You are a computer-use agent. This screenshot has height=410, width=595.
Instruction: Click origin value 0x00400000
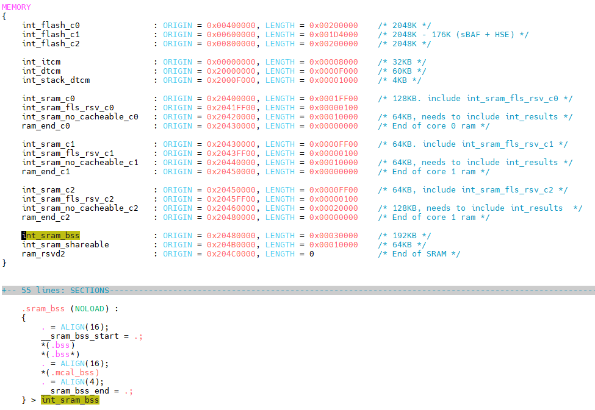231,26
